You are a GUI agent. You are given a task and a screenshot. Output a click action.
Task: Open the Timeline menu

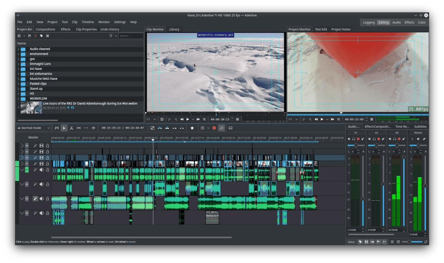88,22
